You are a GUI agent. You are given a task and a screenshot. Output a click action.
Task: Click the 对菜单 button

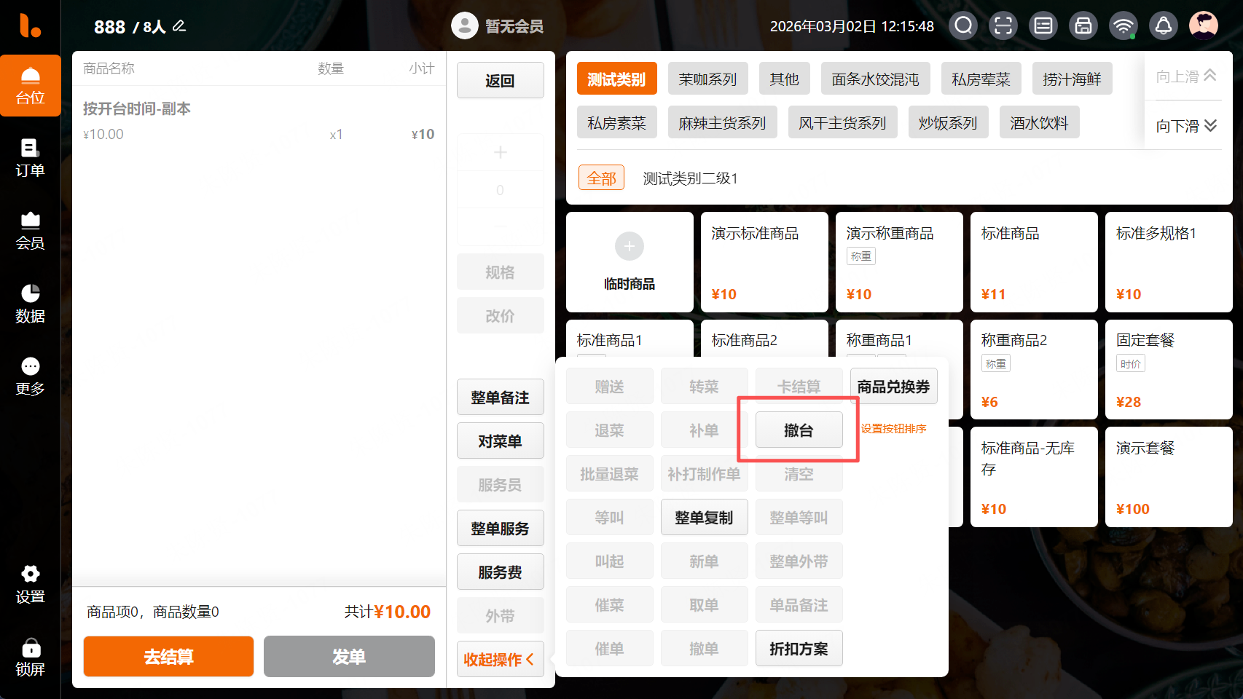(x=500, y=441)
